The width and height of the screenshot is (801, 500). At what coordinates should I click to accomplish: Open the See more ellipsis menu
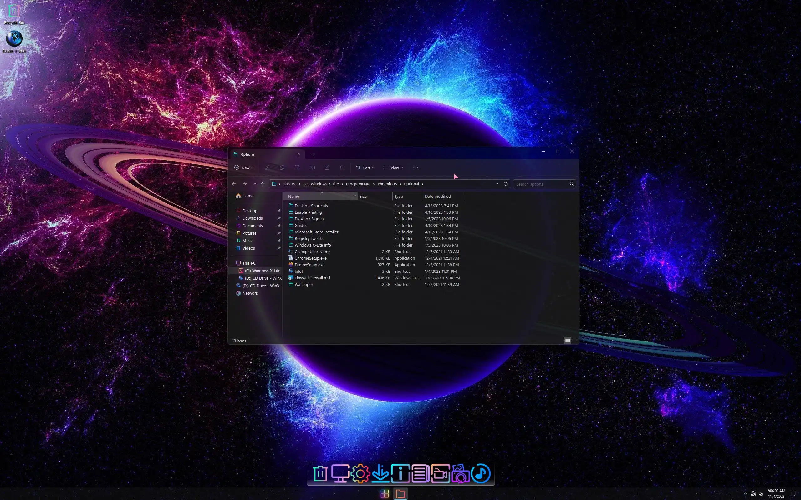[416, 168]
